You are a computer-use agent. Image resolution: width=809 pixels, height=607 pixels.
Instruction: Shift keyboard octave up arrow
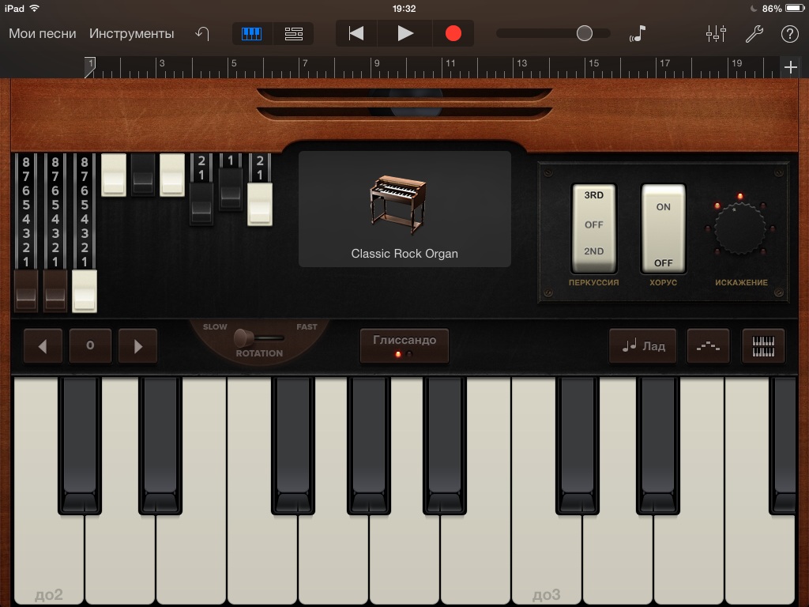coord(137,346)
